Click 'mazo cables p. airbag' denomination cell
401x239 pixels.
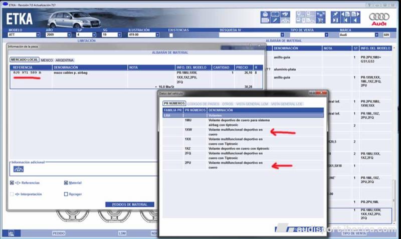(x=71, y=72)
